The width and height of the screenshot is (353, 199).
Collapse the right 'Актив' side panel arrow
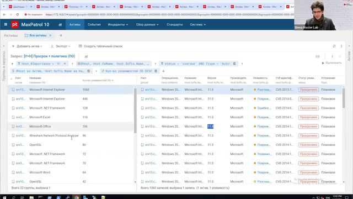tap(349, 46)
